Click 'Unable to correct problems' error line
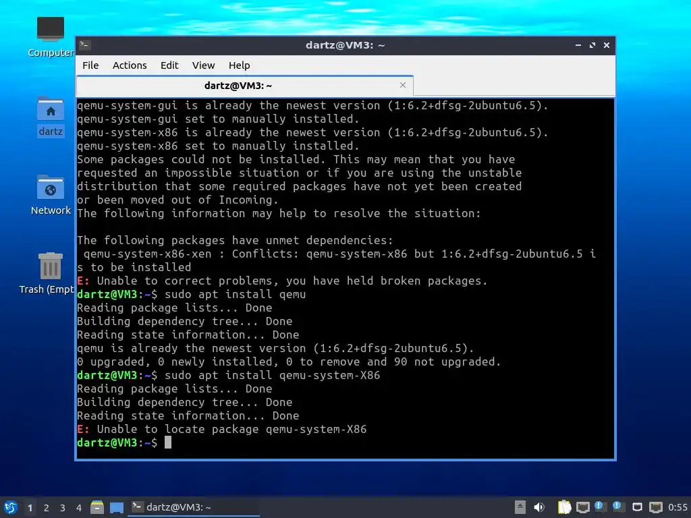This screenshot has height=518, width=691. click(x=282, y=281)
